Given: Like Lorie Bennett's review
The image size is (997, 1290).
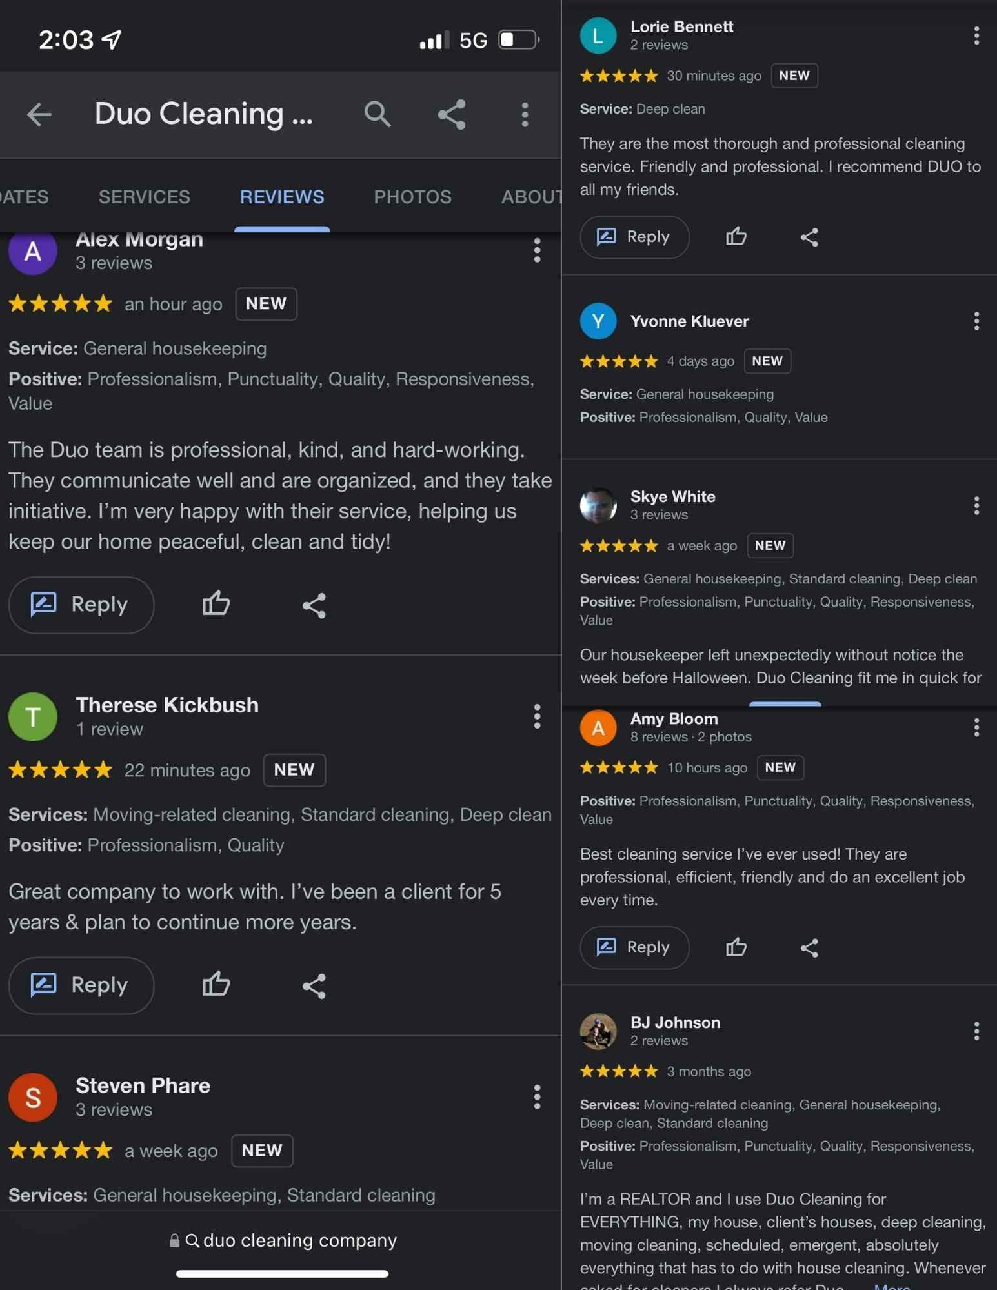Looking at the screenshot, I should [x=736, y=237].
